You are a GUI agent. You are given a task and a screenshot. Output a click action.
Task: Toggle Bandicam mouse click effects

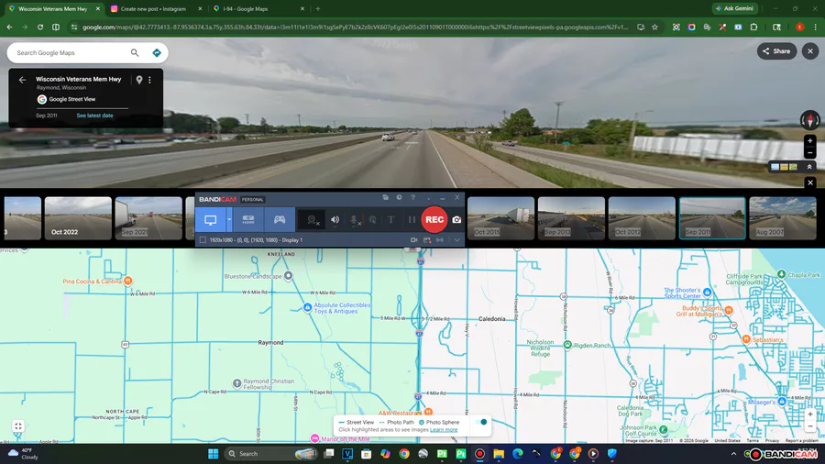point(372,220)
